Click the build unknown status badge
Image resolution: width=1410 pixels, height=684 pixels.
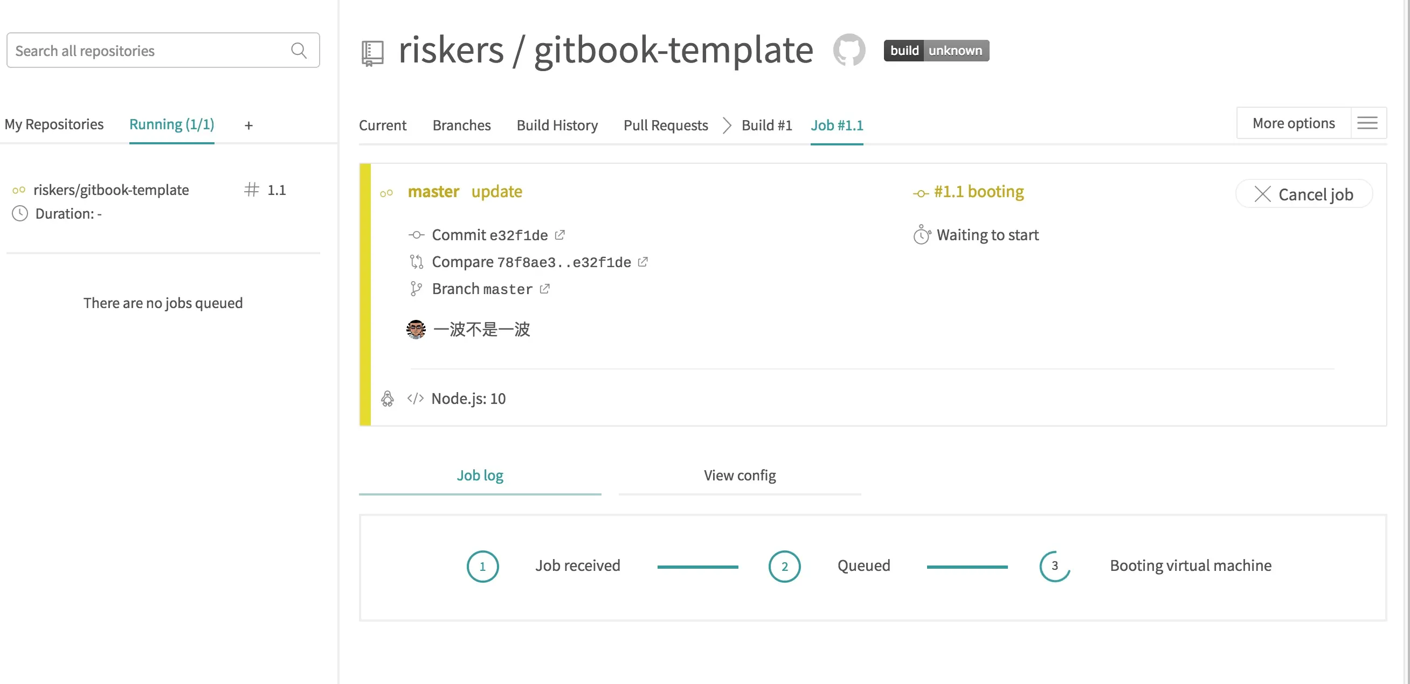coord(936,50)
